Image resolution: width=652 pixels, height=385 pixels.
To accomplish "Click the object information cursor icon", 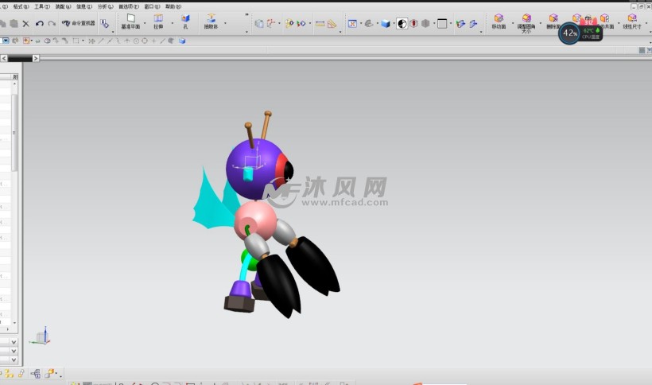I will click(104, 24).
